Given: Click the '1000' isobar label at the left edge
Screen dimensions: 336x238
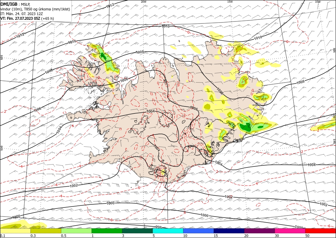Looking at the screenshot, I should pyautogui.click(x=16, y=217).
